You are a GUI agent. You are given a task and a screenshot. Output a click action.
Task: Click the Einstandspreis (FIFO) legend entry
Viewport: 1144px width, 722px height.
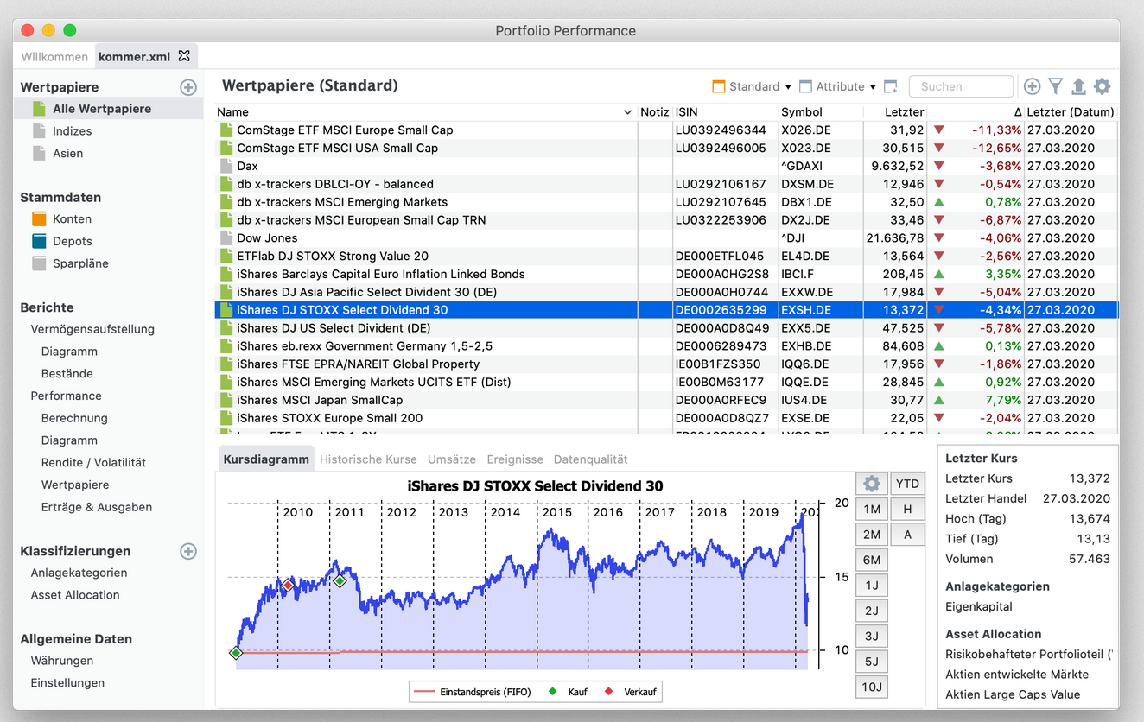473,692
